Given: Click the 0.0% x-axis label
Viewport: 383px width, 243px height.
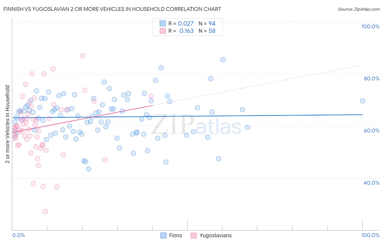Looking at the screenshot, I should click(x=19, y=235).
